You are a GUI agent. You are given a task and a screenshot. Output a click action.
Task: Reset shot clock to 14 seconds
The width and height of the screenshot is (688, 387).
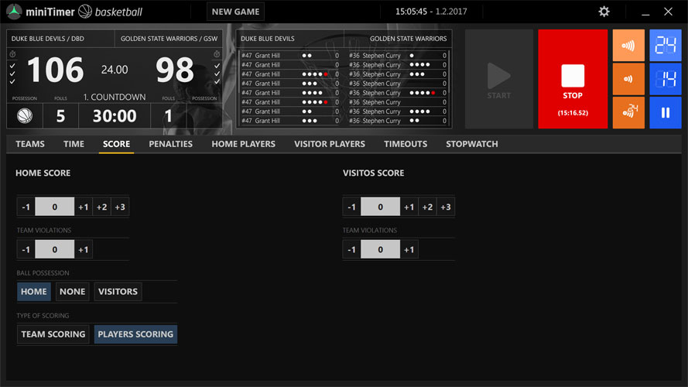point(666,79)
